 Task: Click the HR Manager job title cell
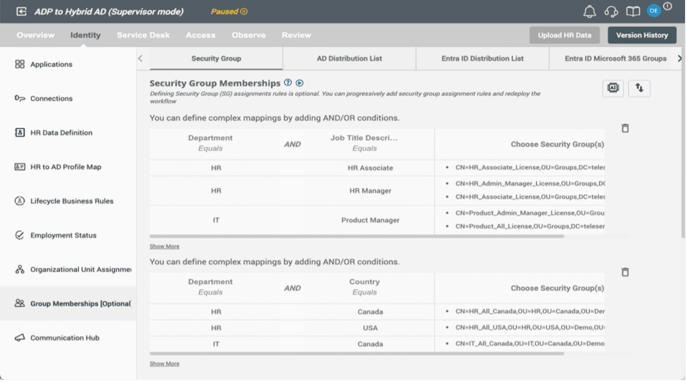[370, 191]
